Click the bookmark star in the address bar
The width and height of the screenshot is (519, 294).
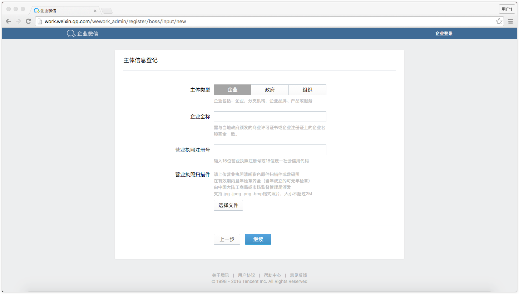pos(499,21)
